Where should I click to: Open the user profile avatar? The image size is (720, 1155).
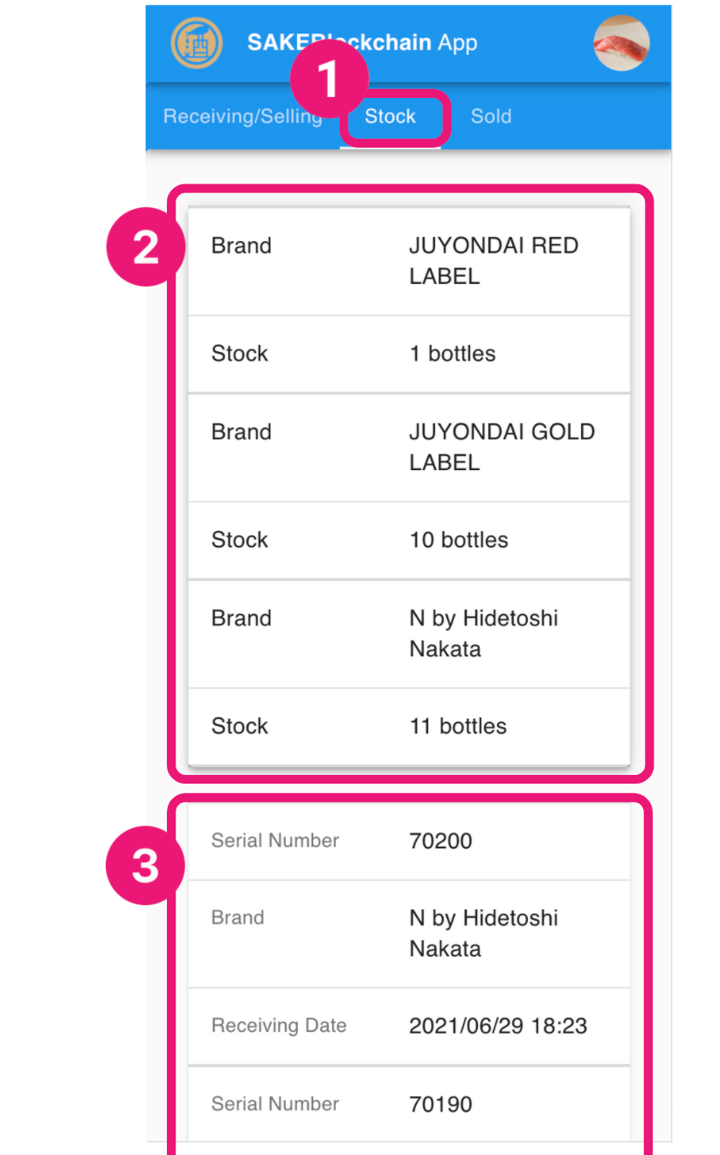pyautogui.click(x=621, y=43)
